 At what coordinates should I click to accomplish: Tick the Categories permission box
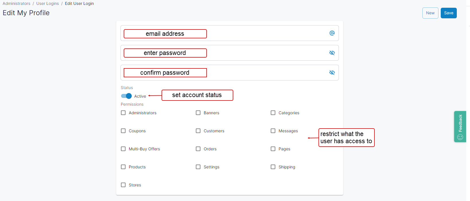[x=273, y=113]
